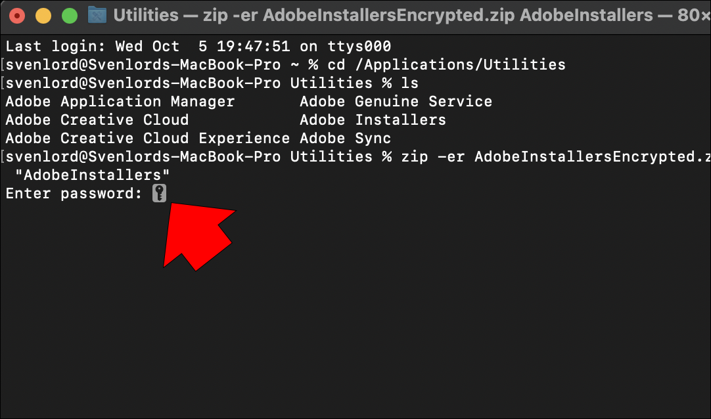This screenshot has height=419, width=711.
Task: Click the "Last login" line
Action: coord(198,47)
